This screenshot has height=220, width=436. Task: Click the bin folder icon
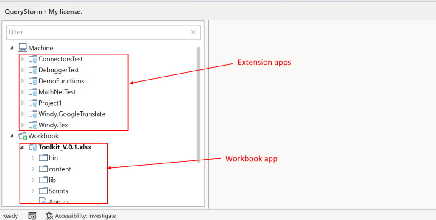43,158
